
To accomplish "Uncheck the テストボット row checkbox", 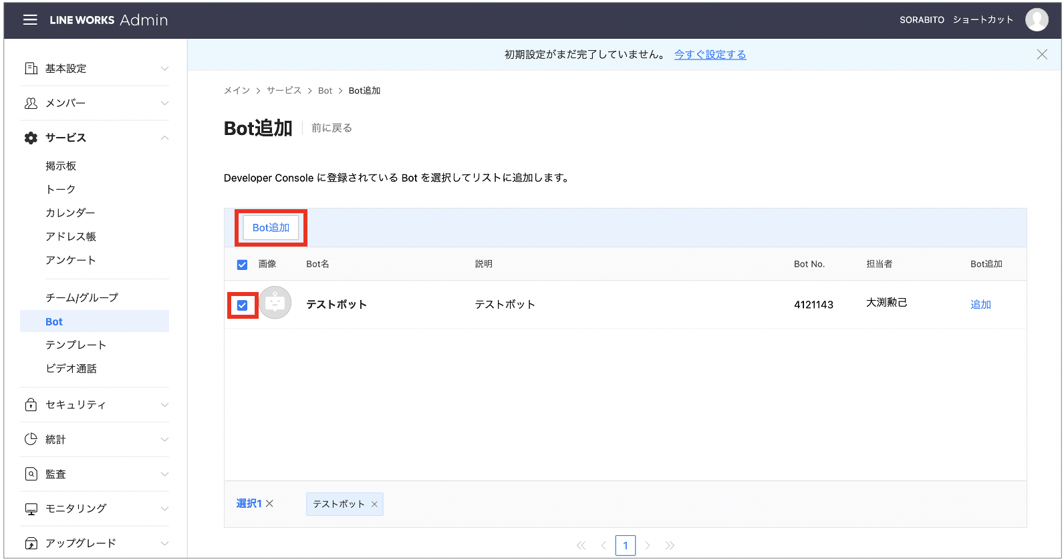I will click(242, 305).
